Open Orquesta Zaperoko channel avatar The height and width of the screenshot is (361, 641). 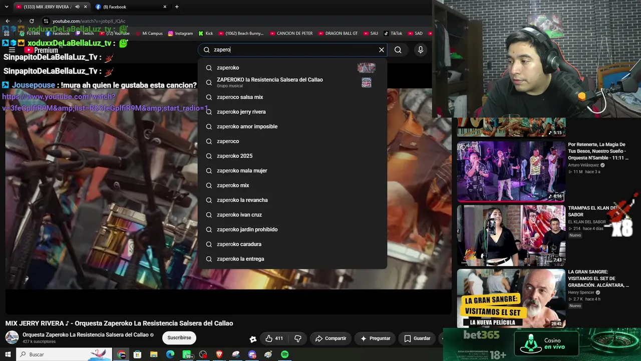coord(12,337)
